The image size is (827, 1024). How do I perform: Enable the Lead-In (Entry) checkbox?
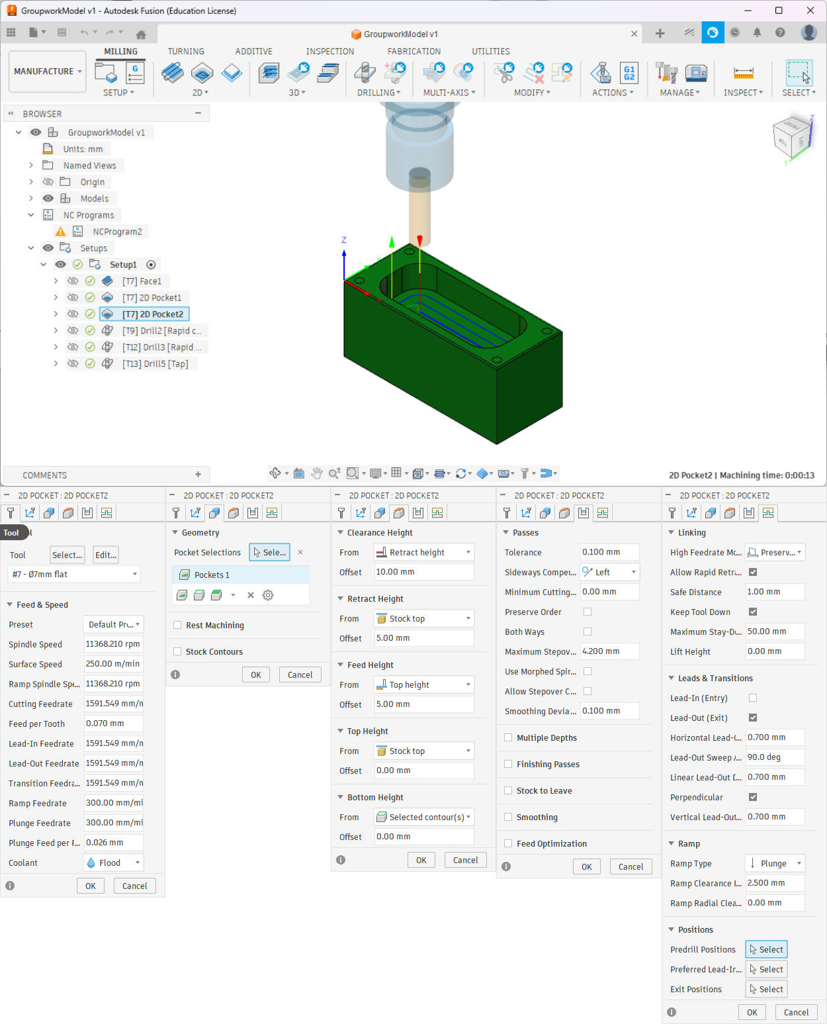coord(753,698)
